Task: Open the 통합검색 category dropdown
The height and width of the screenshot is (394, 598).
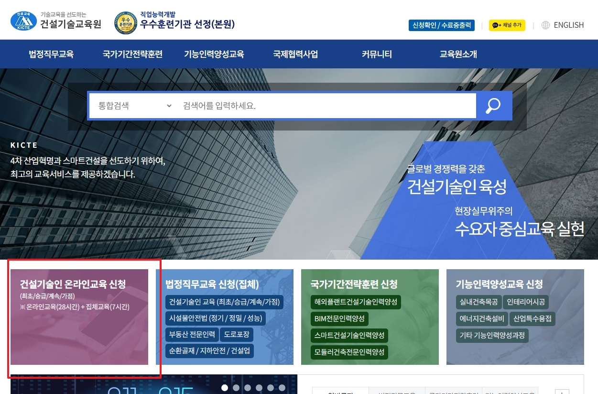Action: (x=135, y=106)
